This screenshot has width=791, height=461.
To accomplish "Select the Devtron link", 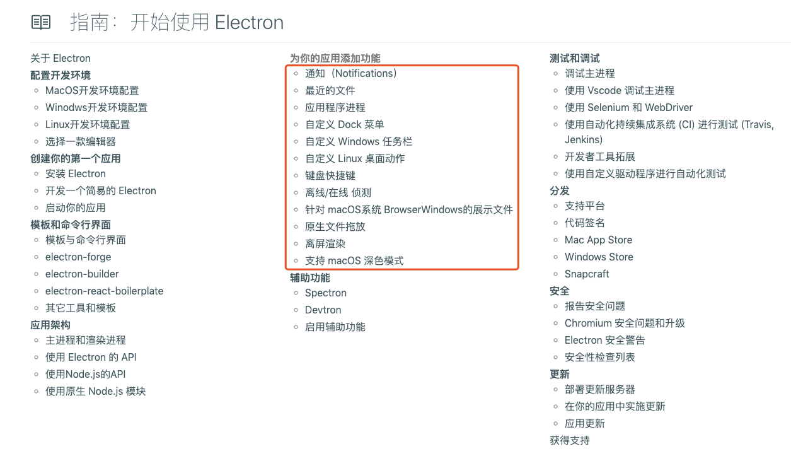I will 323,310.
